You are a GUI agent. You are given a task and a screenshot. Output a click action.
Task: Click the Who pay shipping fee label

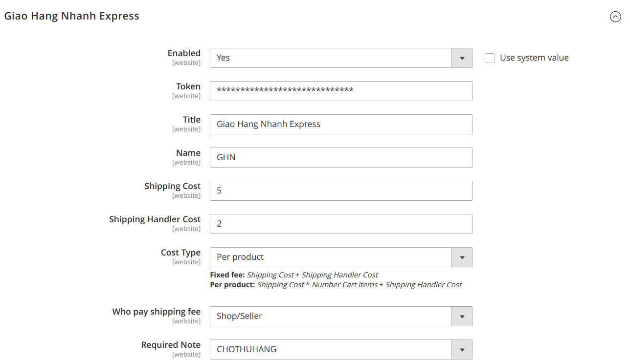coord(157,312)
